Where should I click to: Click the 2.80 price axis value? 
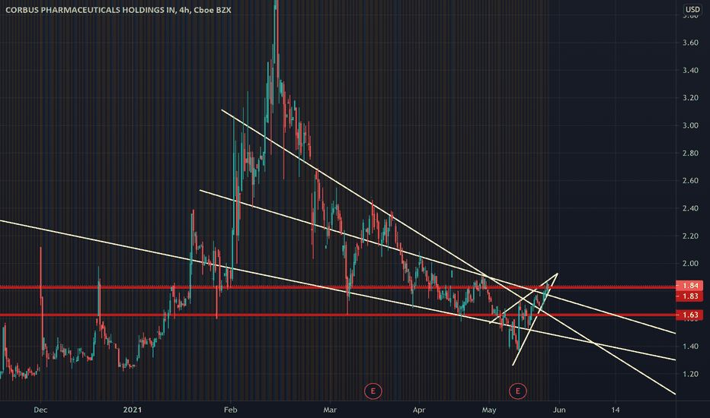tap(690, 154)
